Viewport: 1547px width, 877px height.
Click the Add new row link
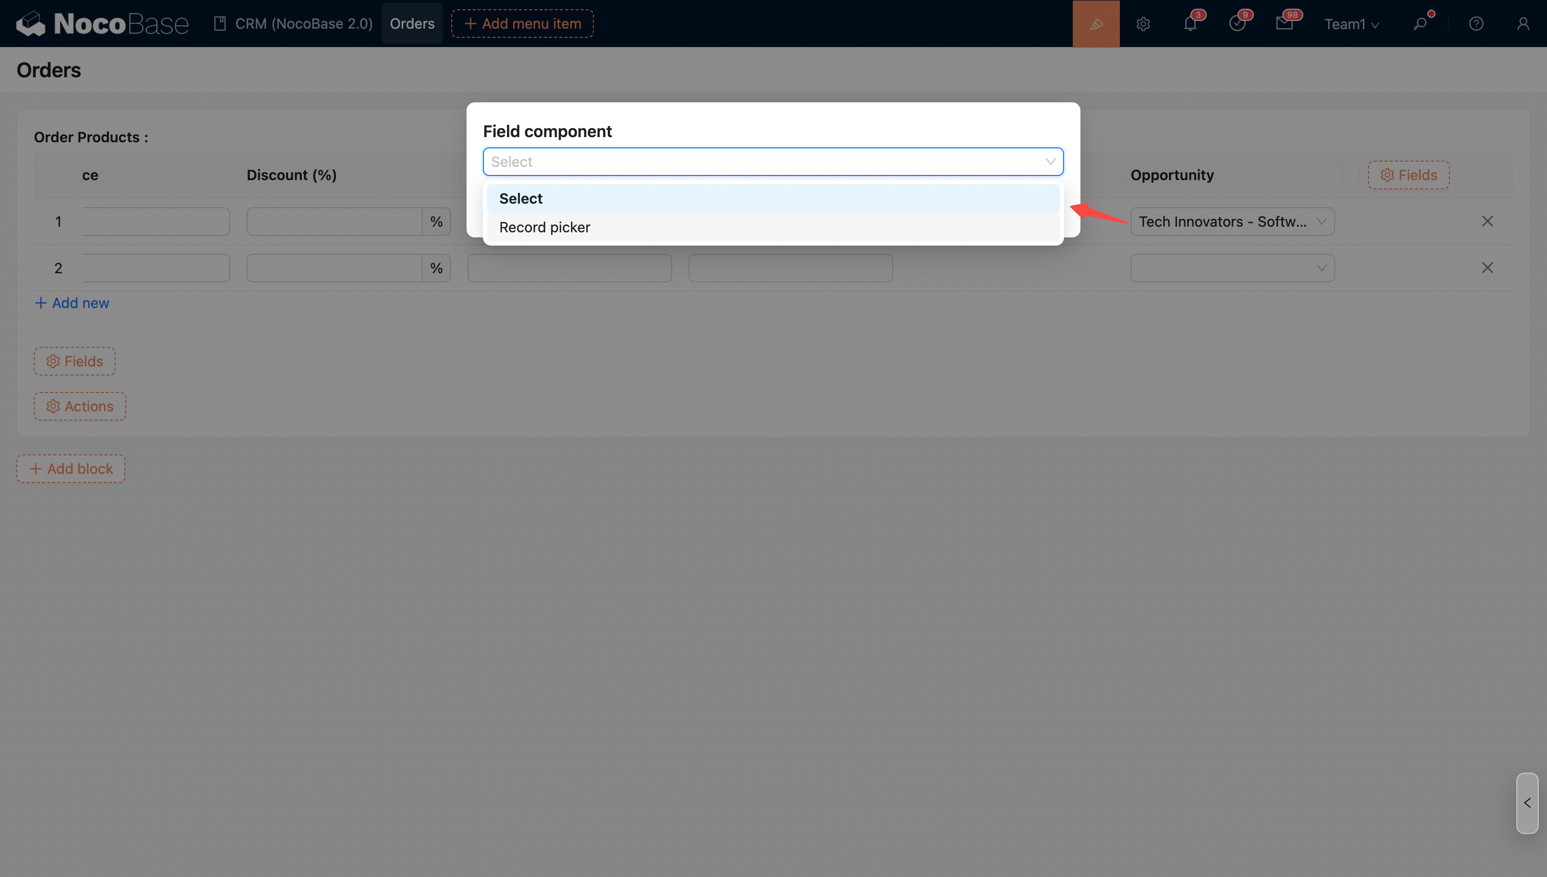click(x=72, y=303)
